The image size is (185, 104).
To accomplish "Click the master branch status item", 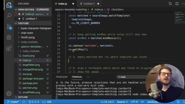I will point(13,102).
